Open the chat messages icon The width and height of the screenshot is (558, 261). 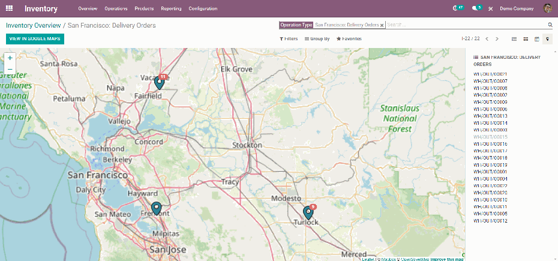tap(476, 8)
